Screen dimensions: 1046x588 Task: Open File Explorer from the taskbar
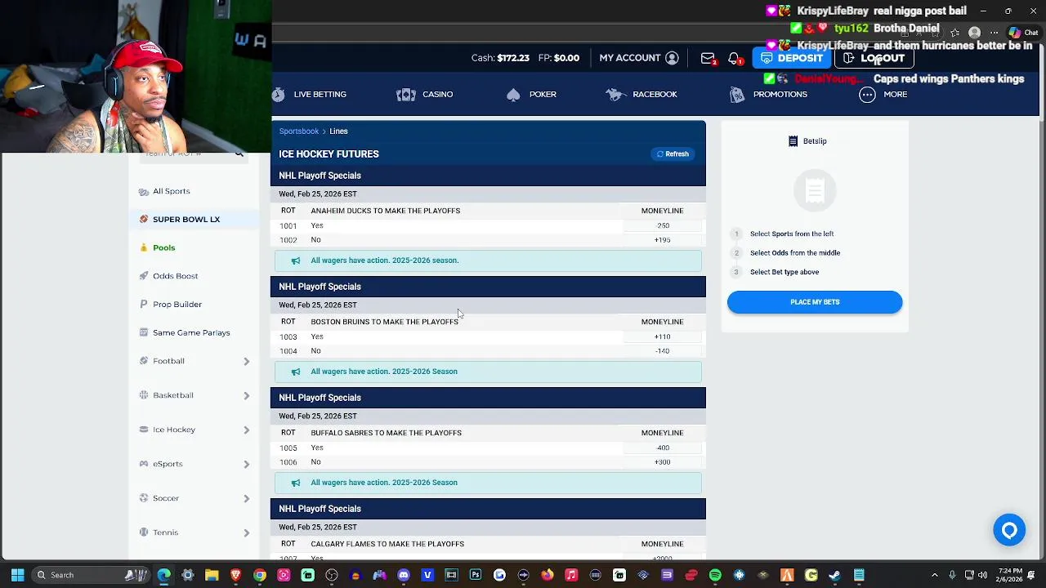211,575
